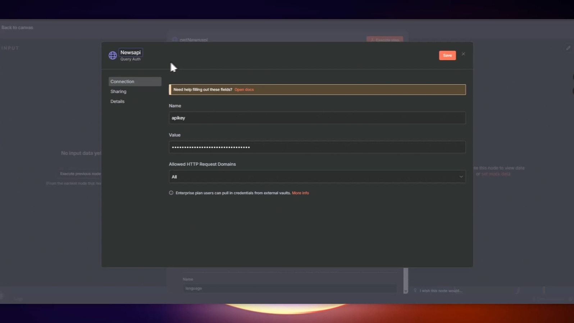Go to the Details tab
This screenshot has height=323, width=574.
[x=118, y=101]
